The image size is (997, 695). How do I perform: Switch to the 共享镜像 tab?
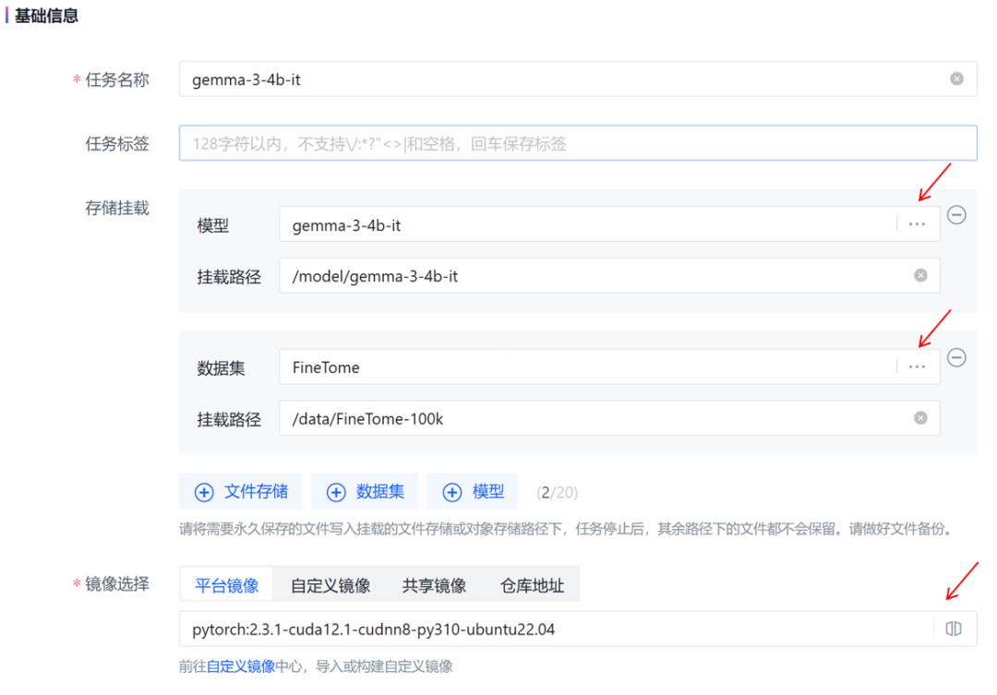(x=434, y=583)
